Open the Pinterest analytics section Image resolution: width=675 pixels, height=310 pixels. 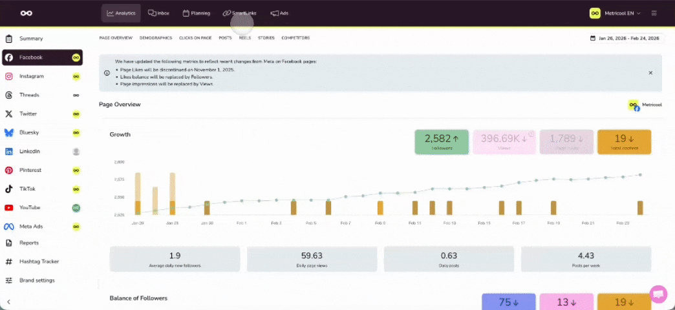(x=32, y=170)
